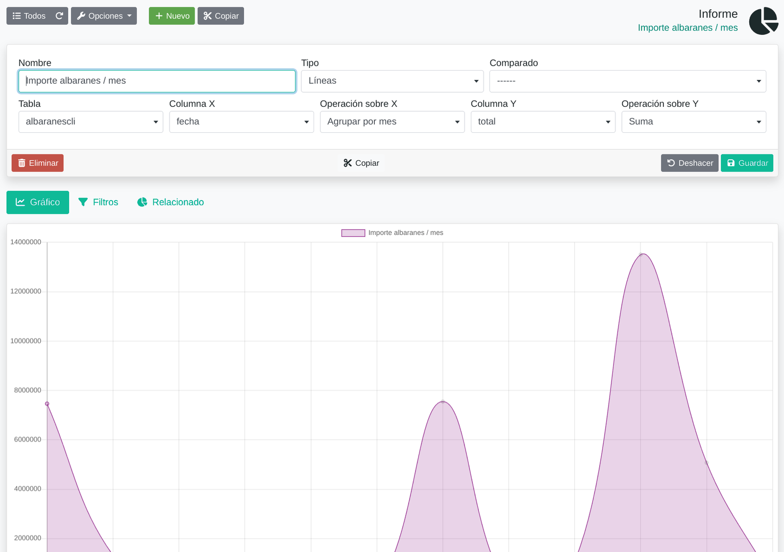Image resolution: width=784 pixels, height=552 pixels.
Task: Select the Columna X dropdown showing fecha
Action: [242, 122]
